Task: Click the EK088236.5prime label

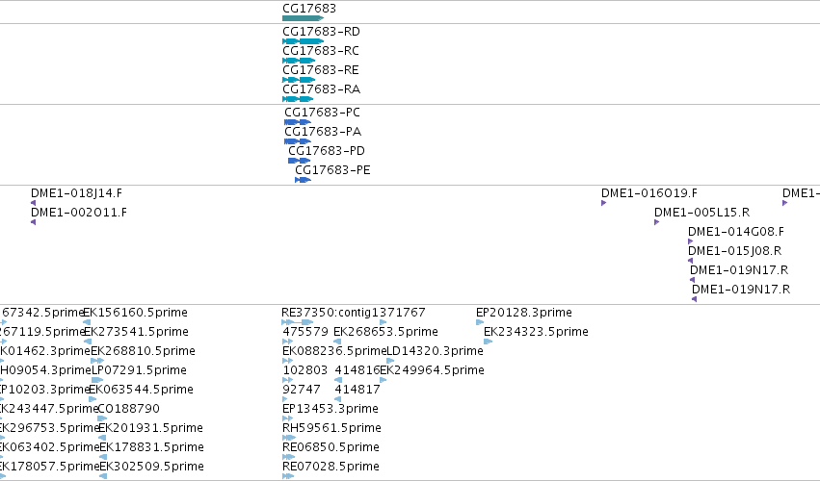Action: (334, 351)
